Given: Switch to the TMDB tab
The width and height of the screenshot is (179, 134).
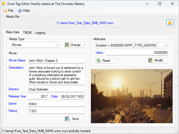Looking at the screenshot, I should (27, 33).
